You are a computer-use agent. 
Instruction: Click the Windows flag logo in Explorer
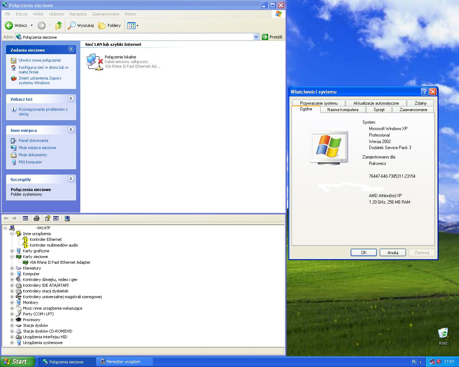278,14
